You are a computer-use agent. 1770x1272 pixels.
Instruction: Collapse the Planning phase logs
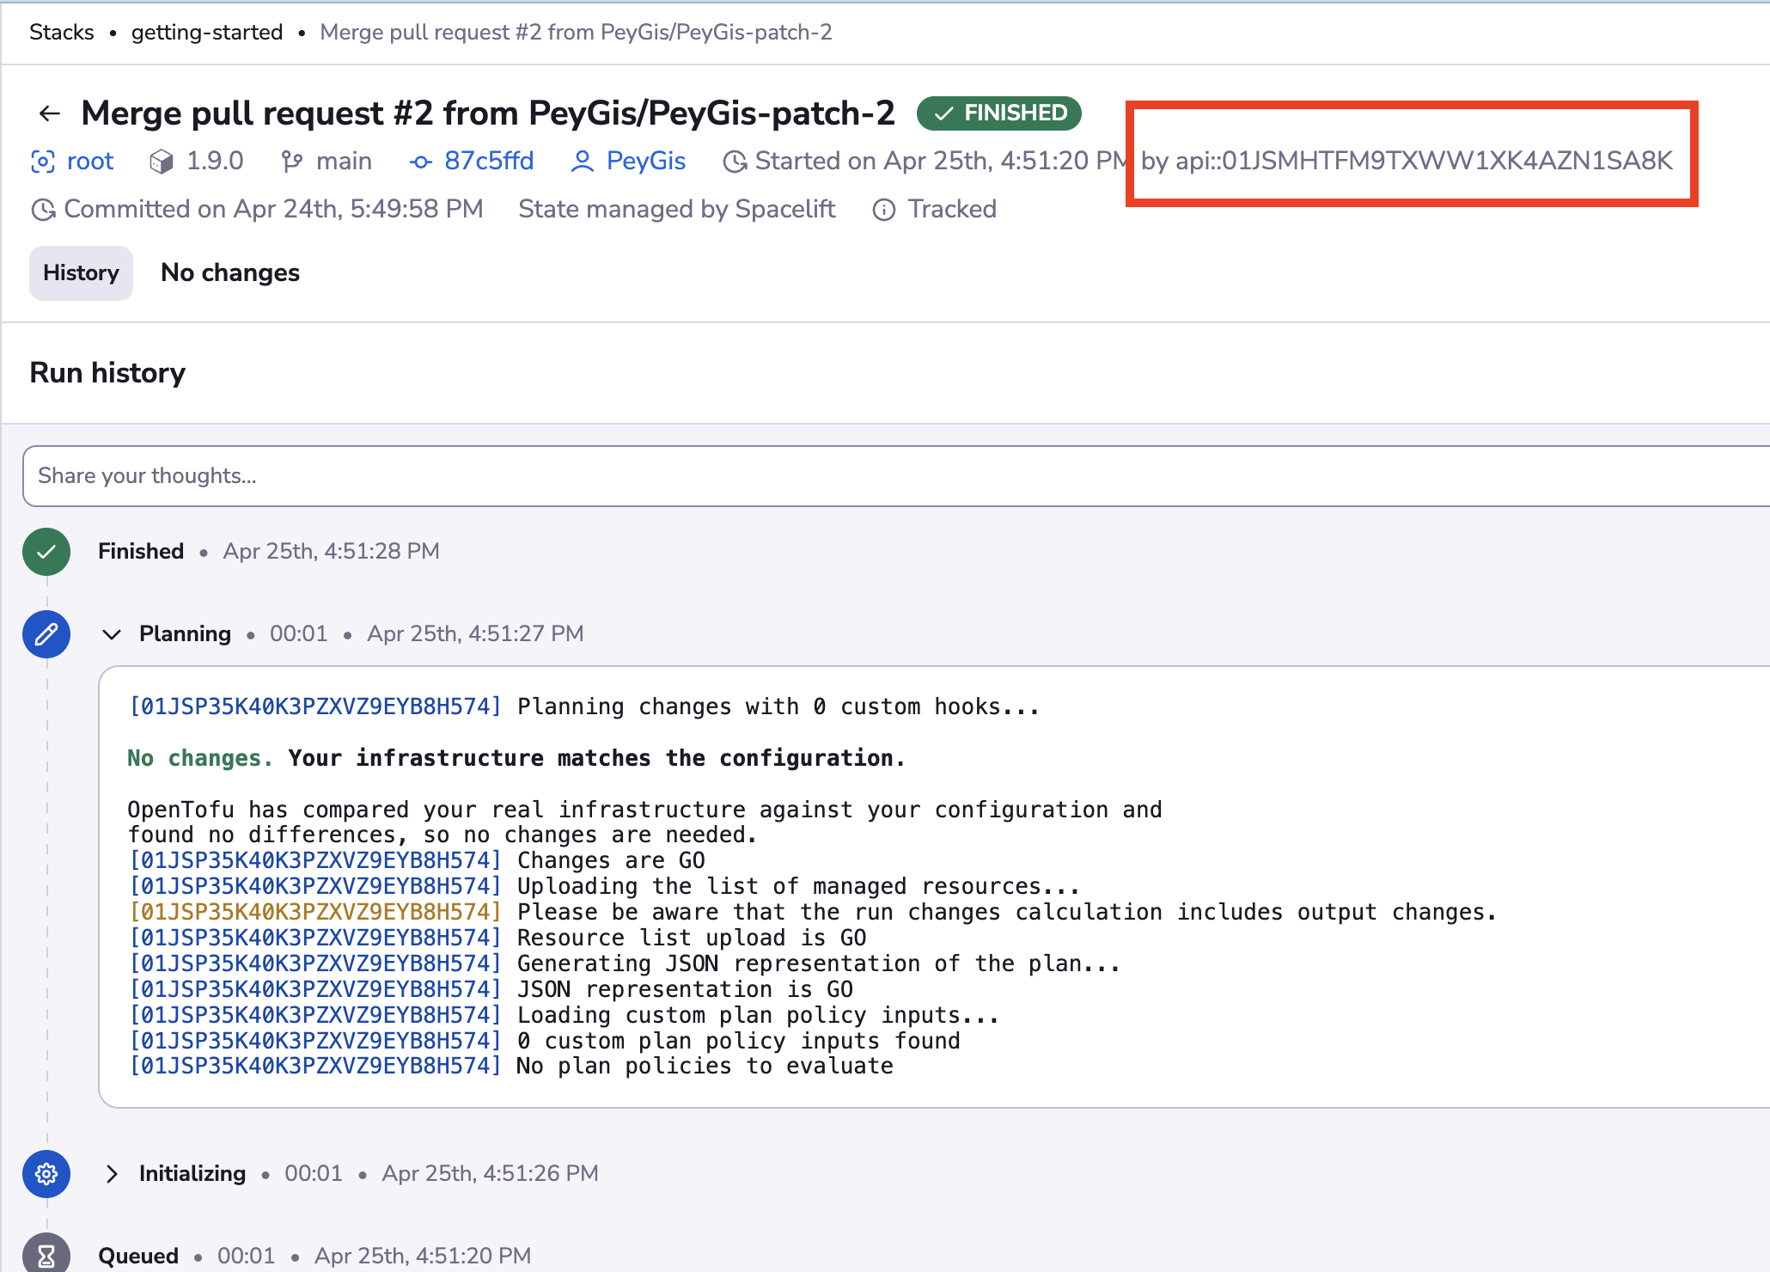[x=112, y=634]
